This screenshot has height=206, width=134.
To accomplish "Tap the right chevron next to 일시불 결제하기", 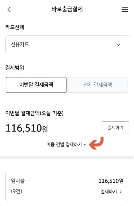I will [121, 192].
